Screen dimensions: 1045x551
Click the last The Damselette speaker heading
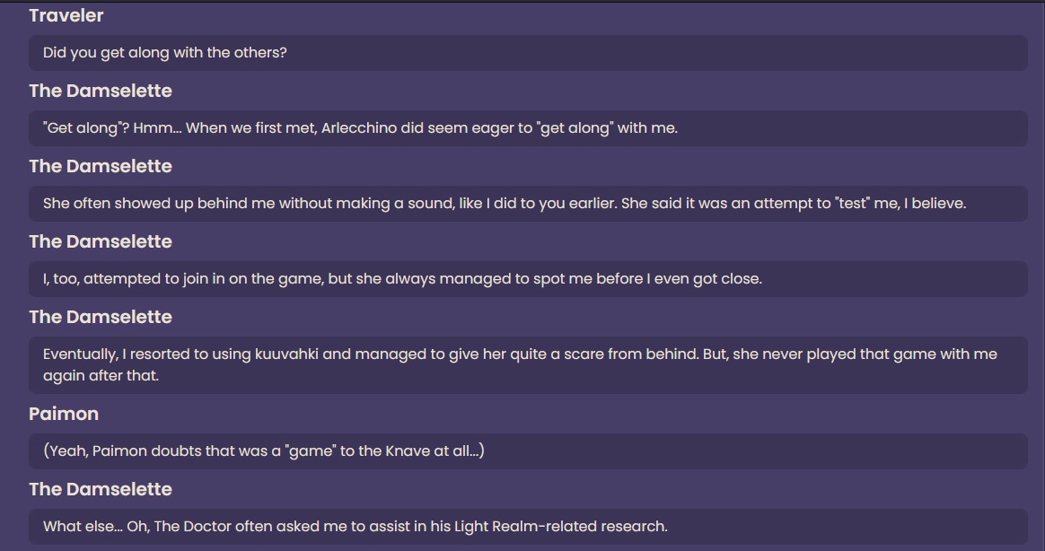pos(101,489)
